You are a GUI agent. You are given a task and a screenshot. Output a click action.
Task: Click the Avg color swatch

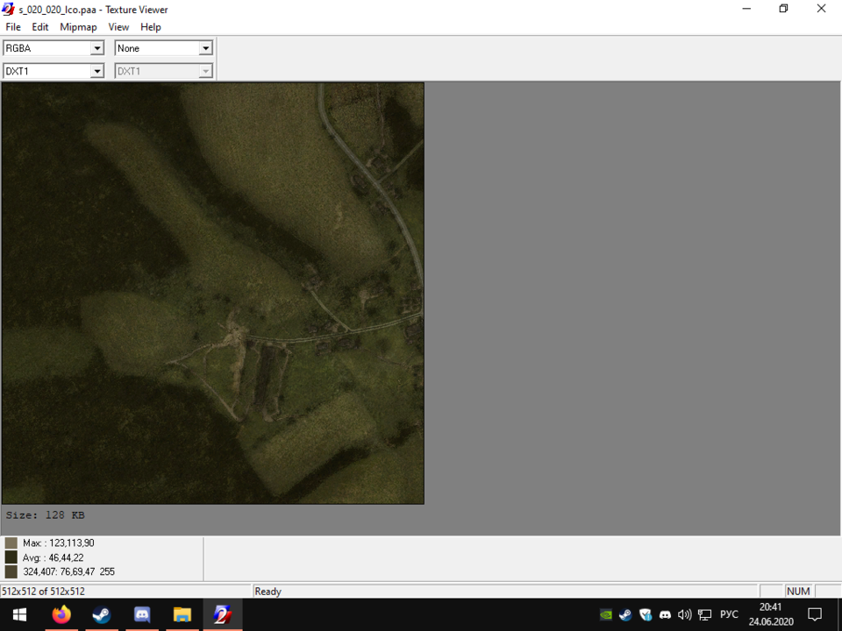point(11,557)
